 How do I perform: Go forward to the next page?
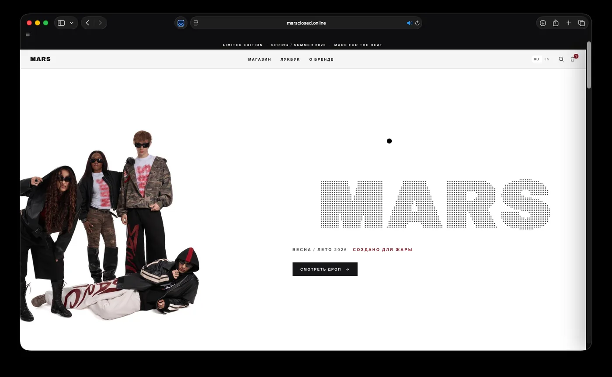tap(100, 23)
